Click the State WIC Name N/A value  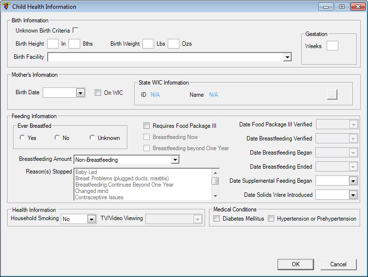click(213, 95)
